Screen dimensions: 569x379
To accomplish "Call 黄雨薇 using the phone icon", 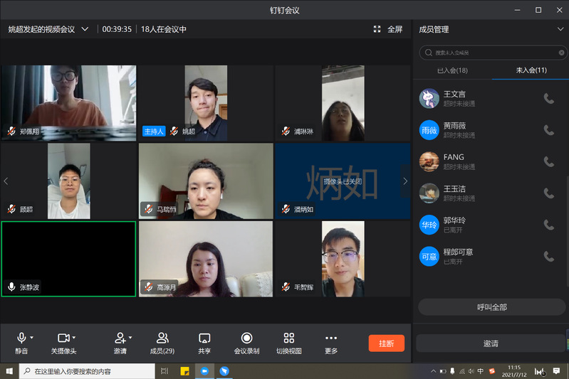I will pyautogui.click(x=548, y=130).
